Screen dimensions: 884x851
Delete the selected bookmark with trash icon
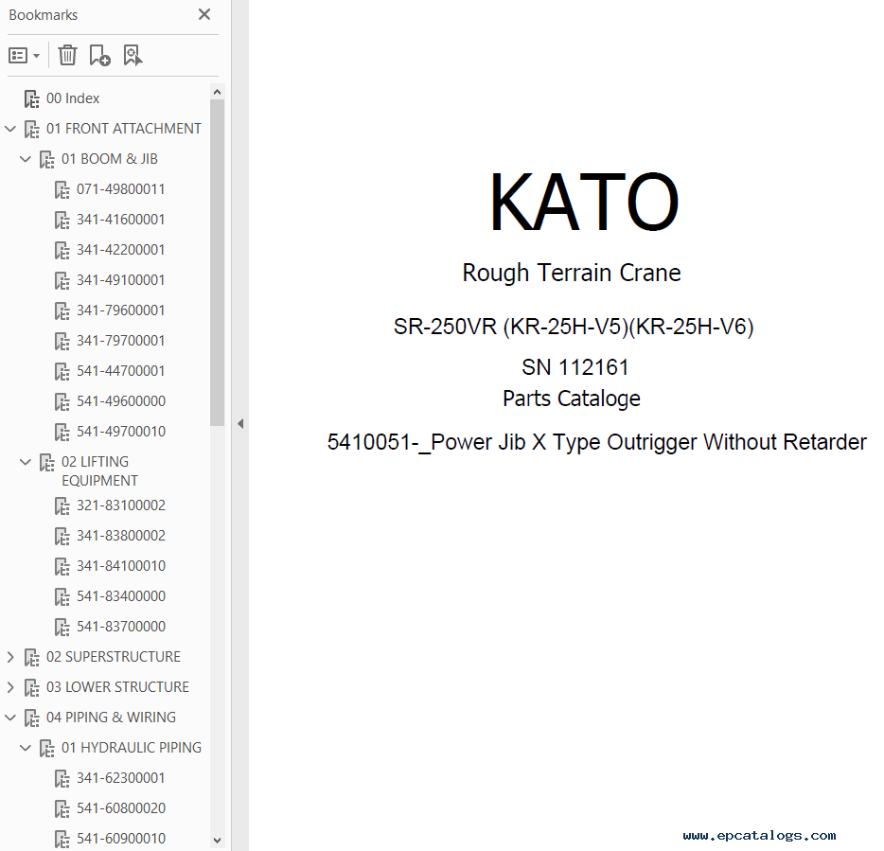tap(67, 55)
